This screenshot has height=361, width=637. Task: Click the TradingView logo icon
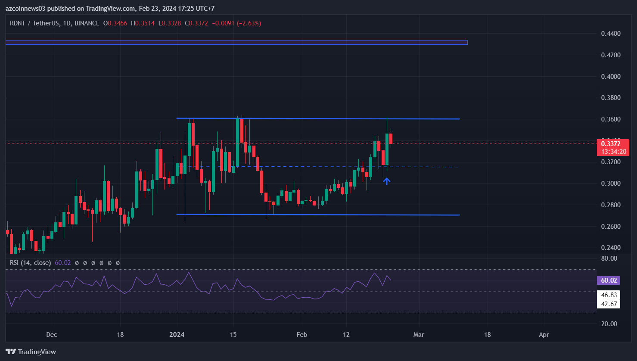tap(11, 352)
